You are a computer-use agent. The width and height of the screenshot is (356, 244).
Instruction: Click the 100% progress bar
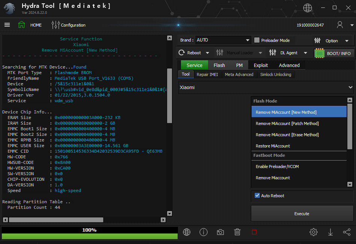(89, 233)
